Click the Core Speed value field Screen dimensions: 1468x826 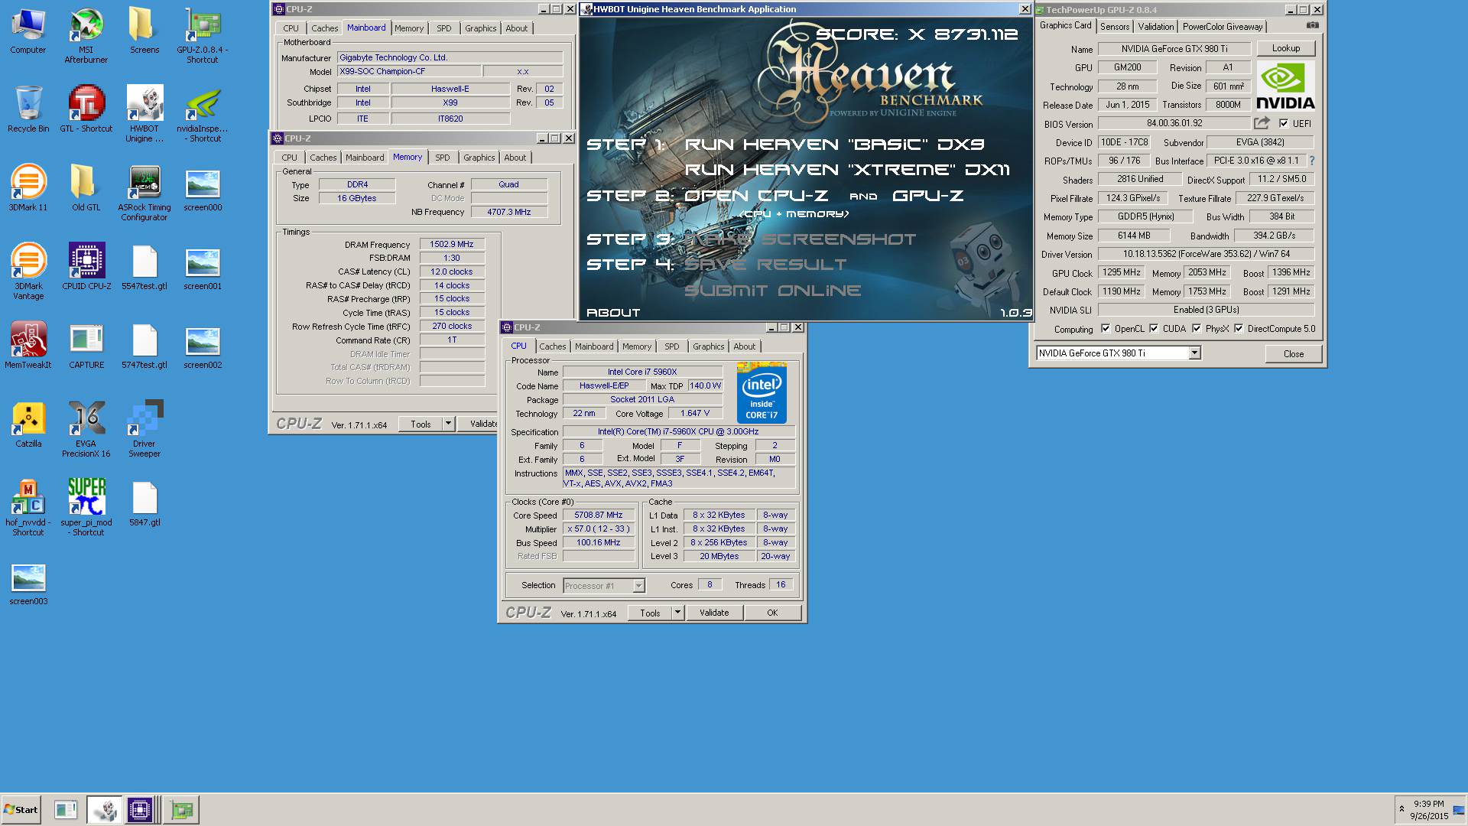(599, 515)
